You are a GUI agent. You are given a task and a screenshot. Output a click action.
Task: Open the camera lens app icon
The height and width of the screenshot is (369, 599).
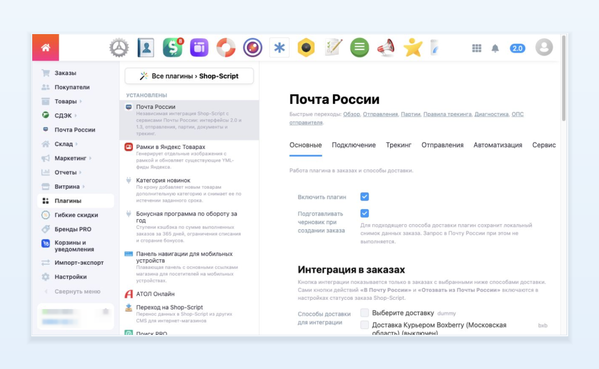click(x=253, y=48)
